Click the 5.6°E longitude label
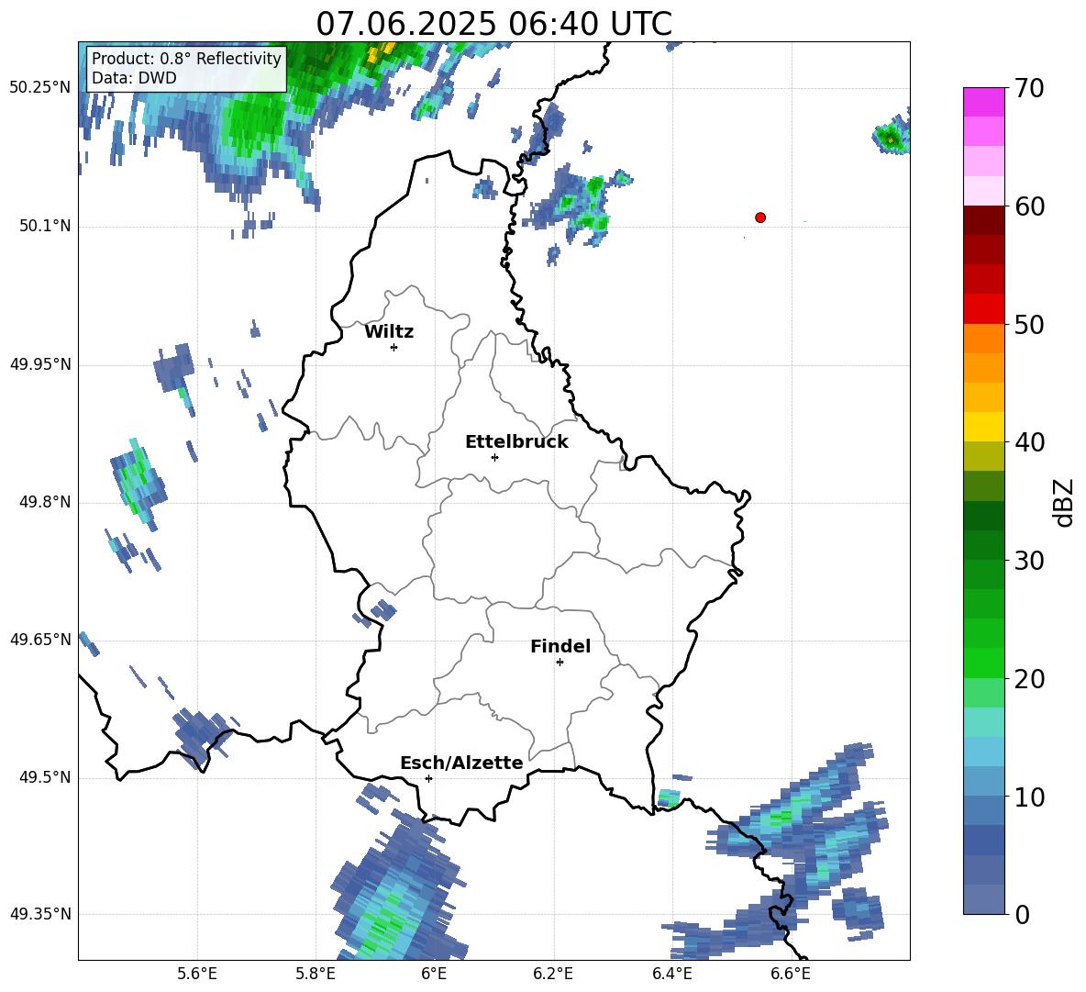Image resolution: width=1086 pixels, height=992 pixels. click(197, 974)
